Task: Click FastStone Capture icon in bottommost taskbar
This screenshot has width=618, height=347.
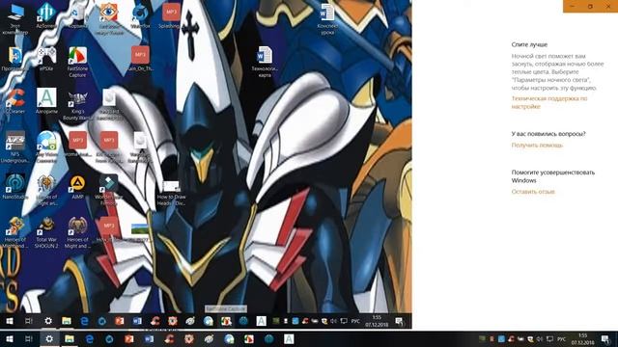Action: [x=249, y=338]
